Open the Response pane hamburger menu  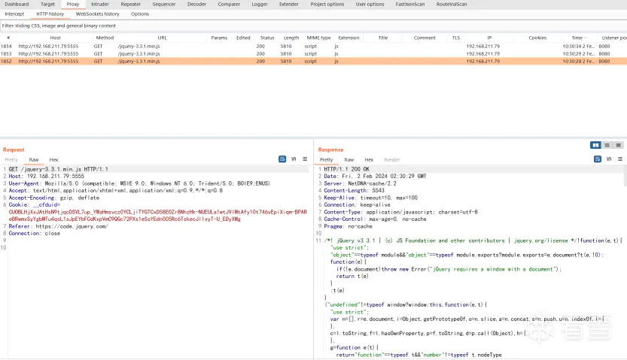[620, 159]
